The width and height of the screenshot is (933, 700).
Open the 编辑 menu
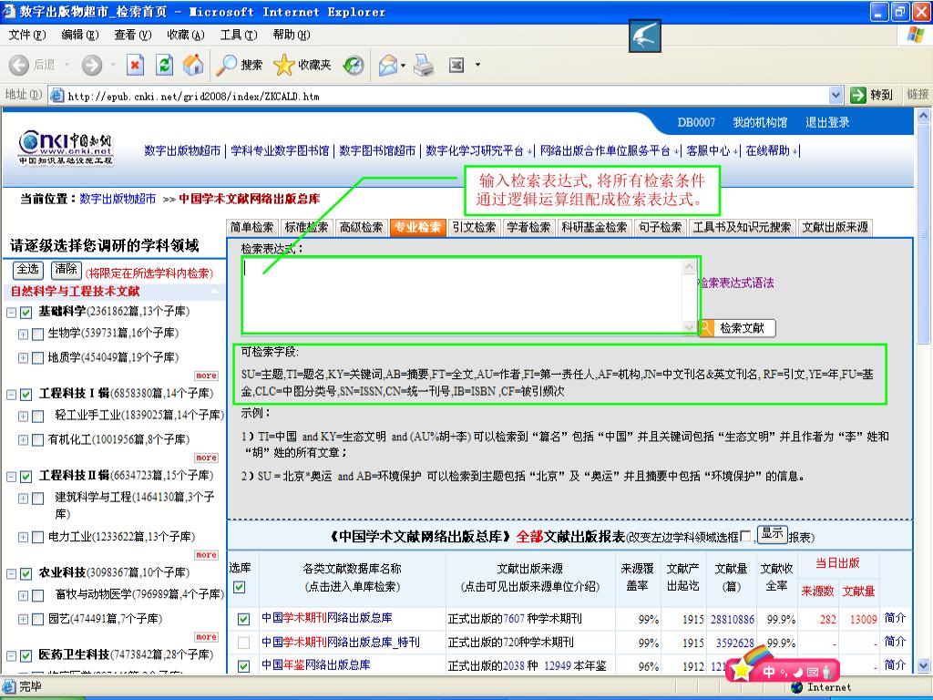click(x=80, y=35)
